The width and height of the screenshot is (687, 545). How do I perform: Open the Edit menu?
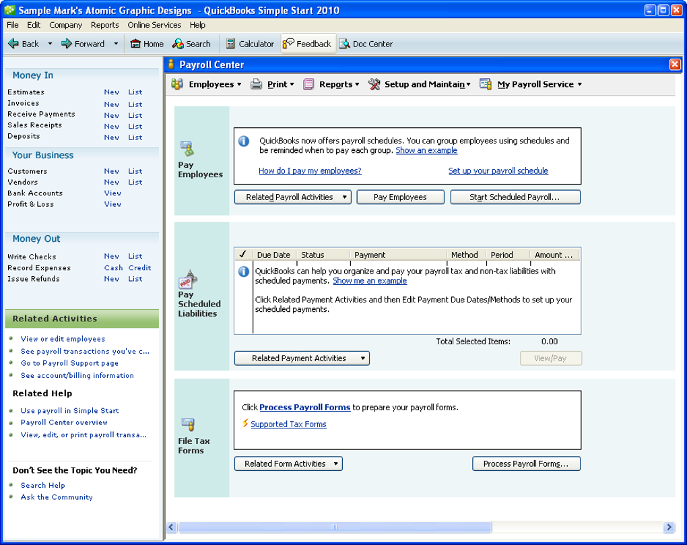coord(34,25)
